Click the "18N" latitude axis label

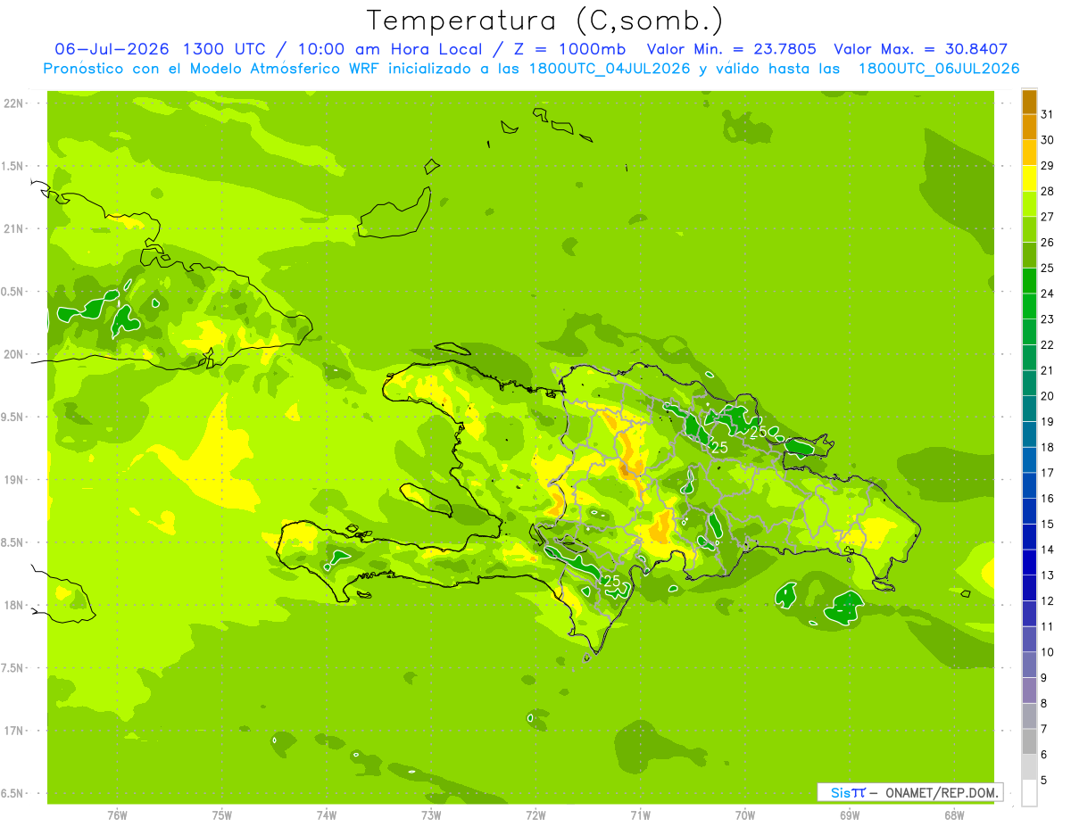point(13,605)
